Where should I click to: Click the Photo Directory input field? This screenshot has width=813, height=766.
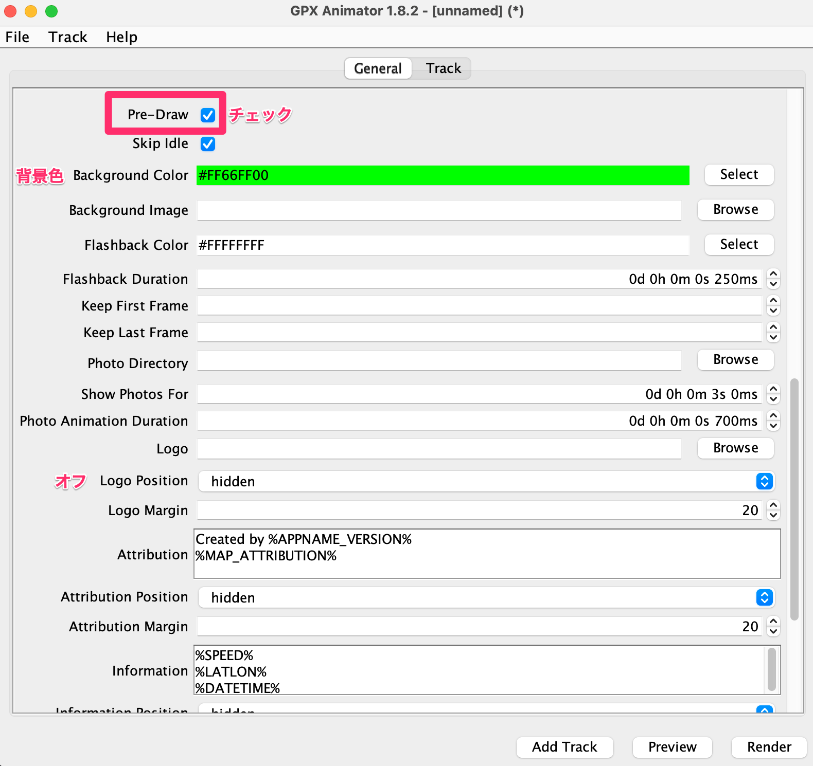click(x=439, y=361)
